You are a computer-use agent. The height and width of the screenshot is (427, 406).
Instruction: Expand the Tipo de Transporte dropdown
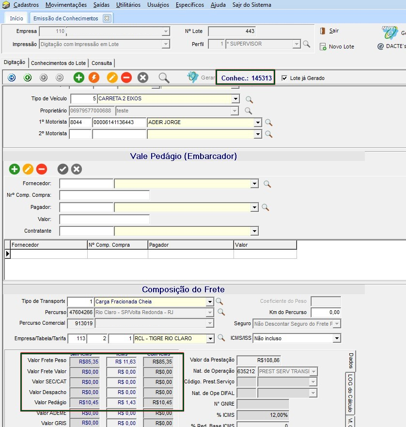click(x=209, y=301)
